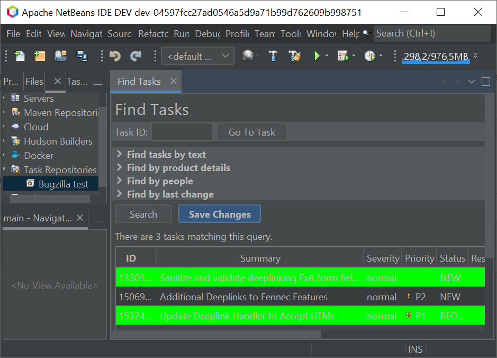Sort results by the ID column header
Viewport: 497px width, 358px height.
pos(137,258)
